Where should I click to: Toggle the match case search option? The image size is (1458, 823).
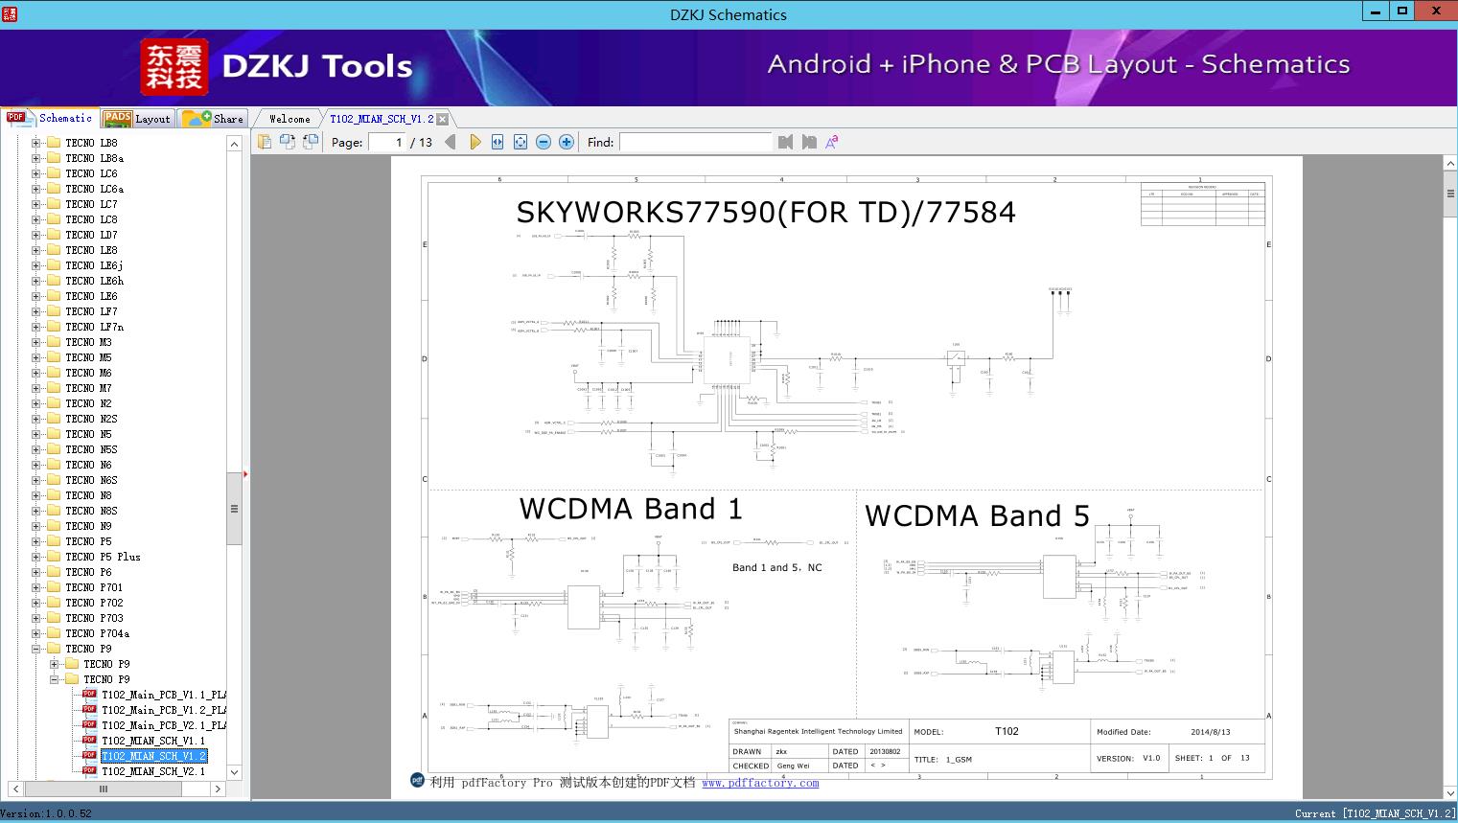tap(832, 142)
